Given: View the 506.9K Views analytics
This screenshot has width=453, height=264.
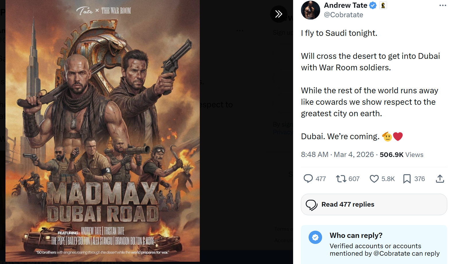Looking at the screenshot, I should [x=401, y=155].
